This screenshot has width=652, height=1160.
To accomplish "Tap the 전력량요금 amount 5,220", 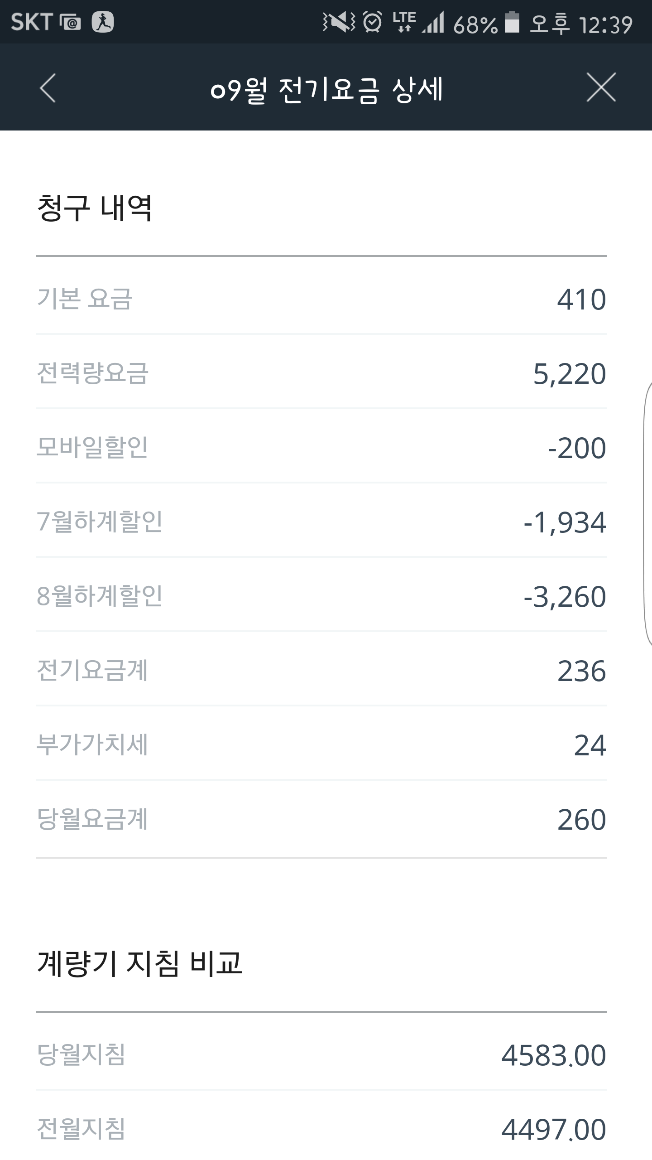I will pyautogui.click(x=569, y=374).
